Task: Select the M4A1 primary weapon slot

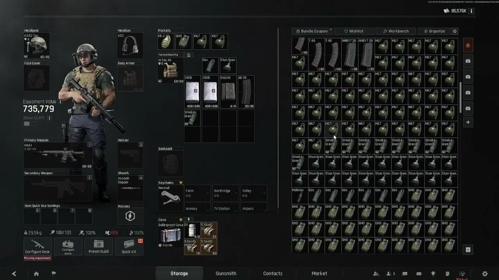Action: [58, 156]
